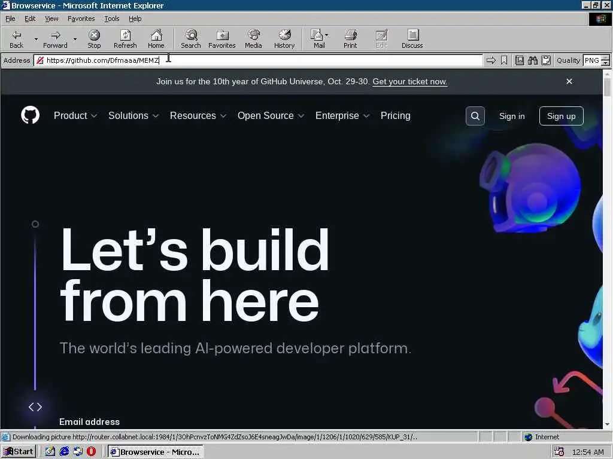Open the View menu
This screenshot has width=613, height=459.
point(51,19)
